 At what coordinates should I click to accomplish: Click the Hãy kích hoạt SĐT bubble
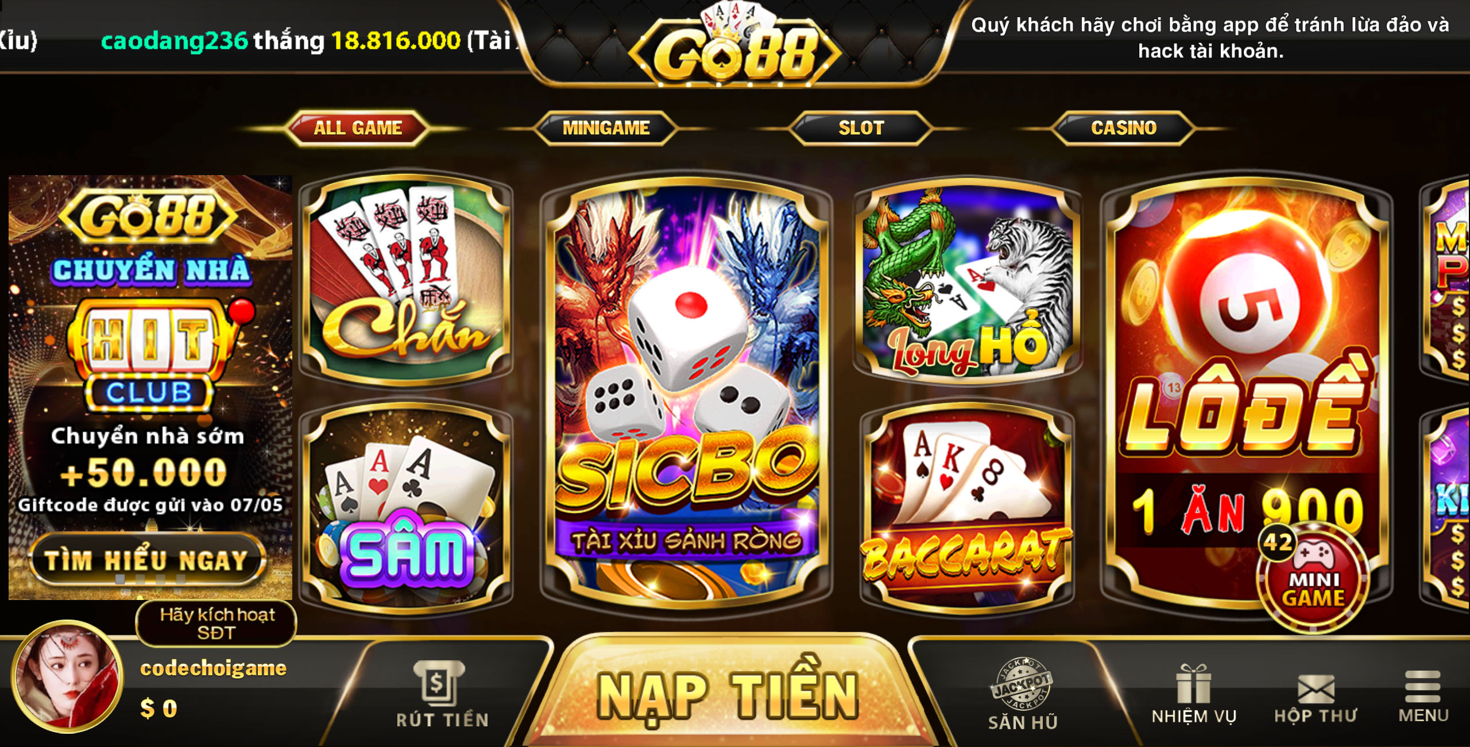coord(216,624)
